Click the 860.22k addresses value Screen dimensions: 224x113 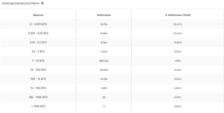point(104,61)
